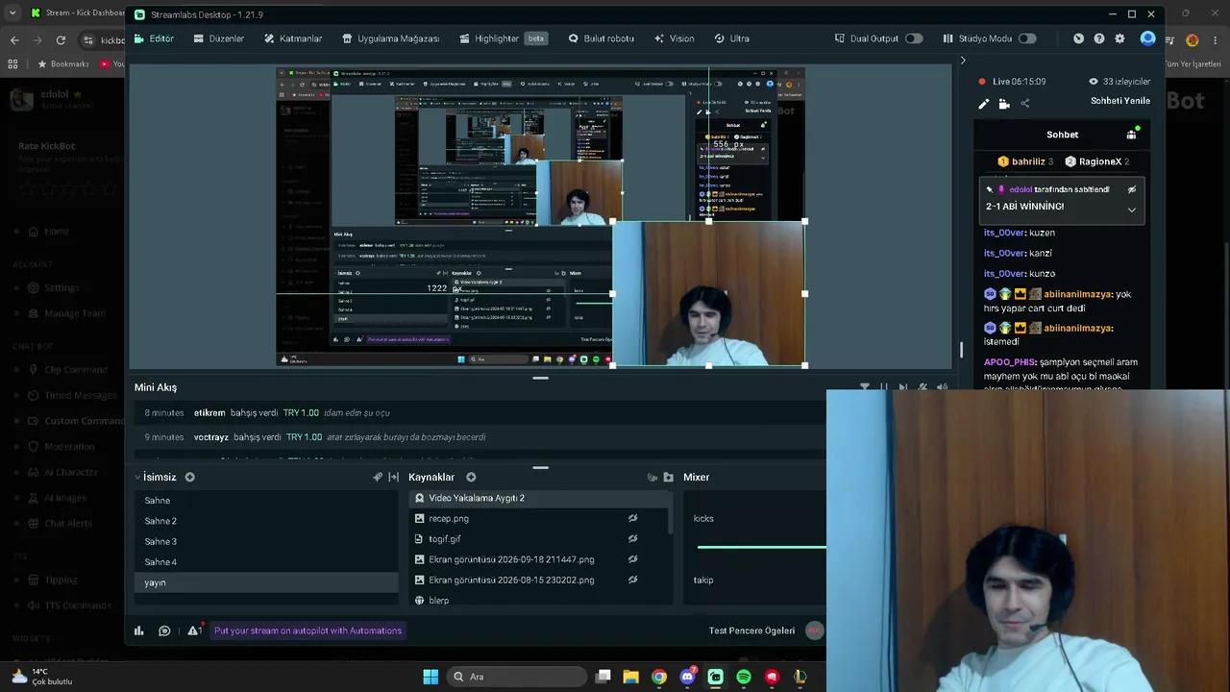Viewport: 1230px width, 692px height.
Task: Expand the pinned message 2-1 ABİ WİNNİNG
Action: click(1132, 209)
